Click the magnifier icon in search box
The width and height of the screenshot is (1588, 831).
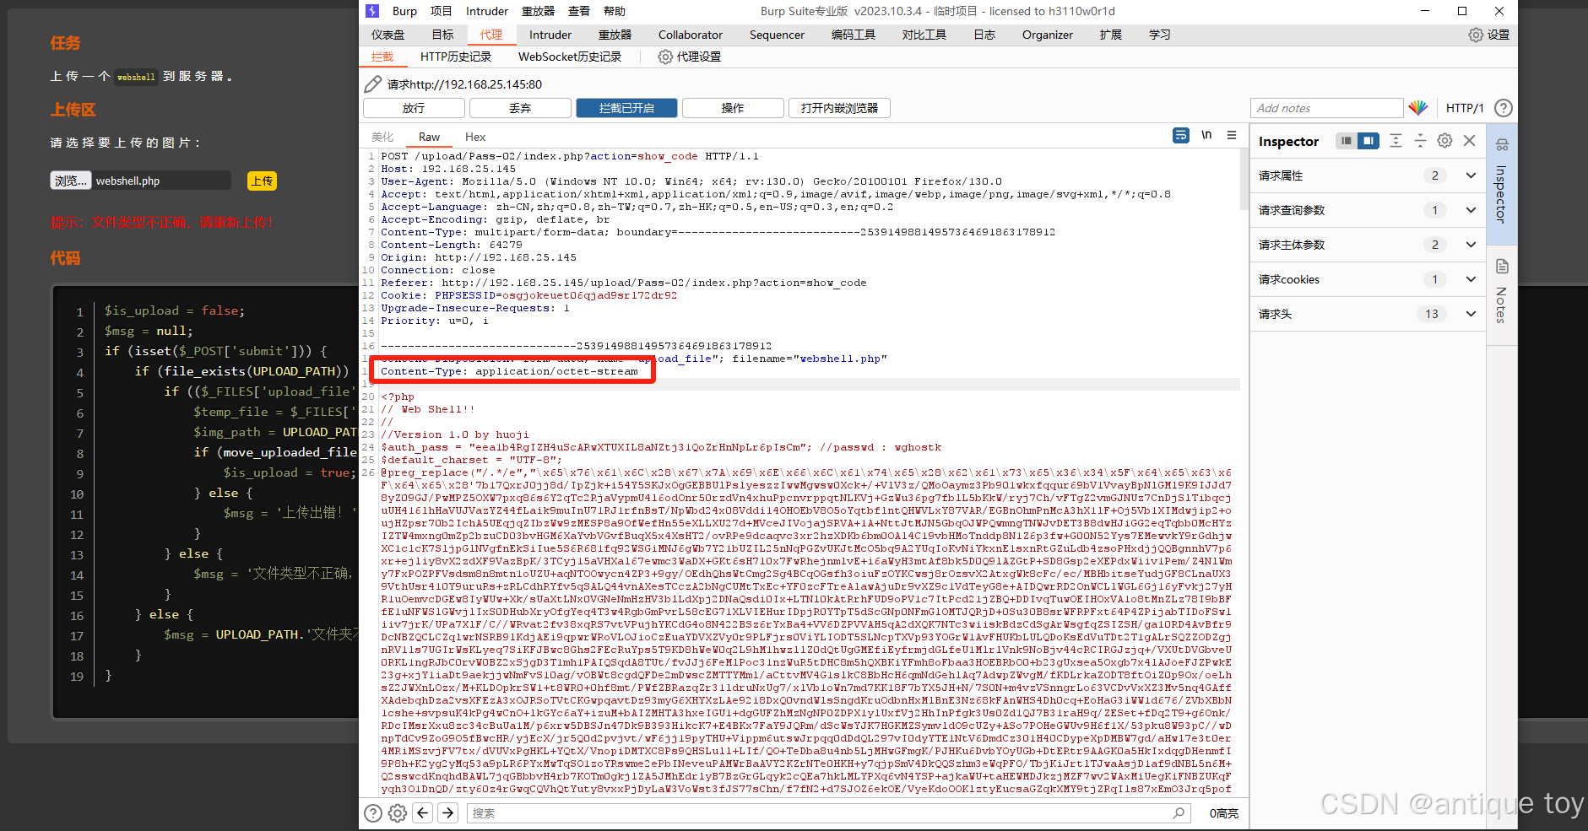pyautogui.click(x=1179, y=813)
